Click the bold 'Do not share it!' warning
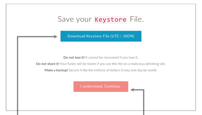The height and width of the screenshot is (115, 202). coord(47,64)
